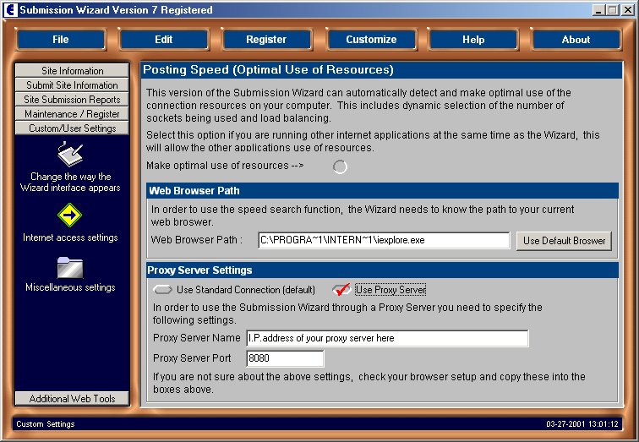
Task: Click the yellow diamond Internet access icon
Action: (x=69, y=216)
